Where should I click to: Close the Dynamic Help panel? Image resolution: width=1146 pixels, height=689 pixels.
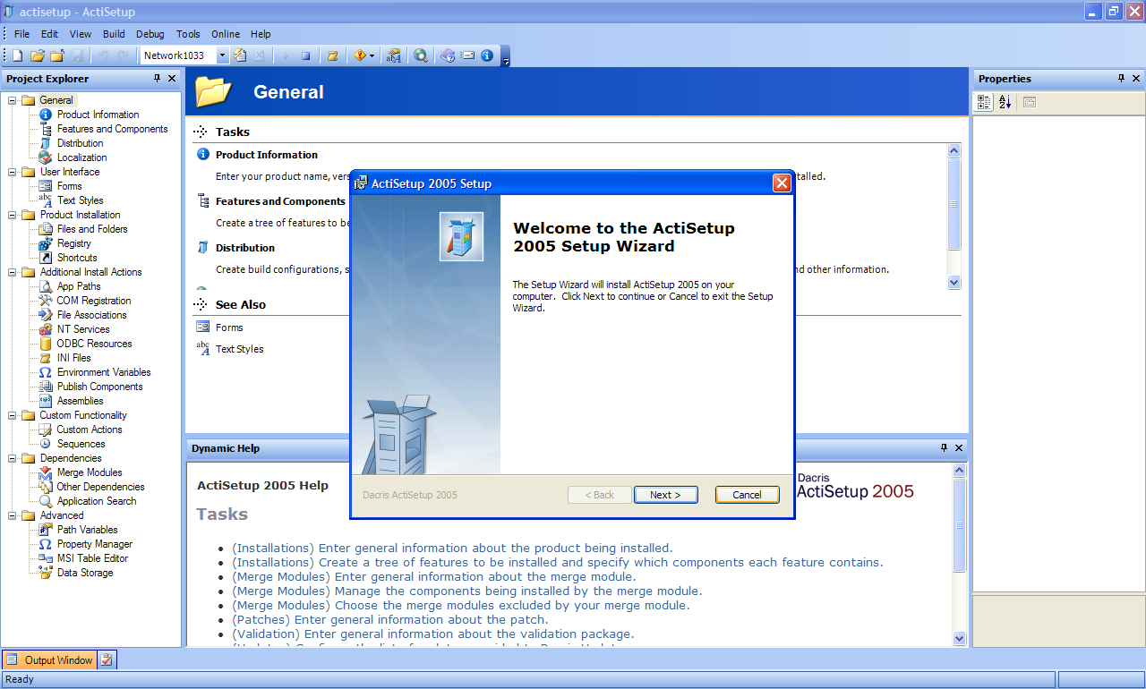959,447
